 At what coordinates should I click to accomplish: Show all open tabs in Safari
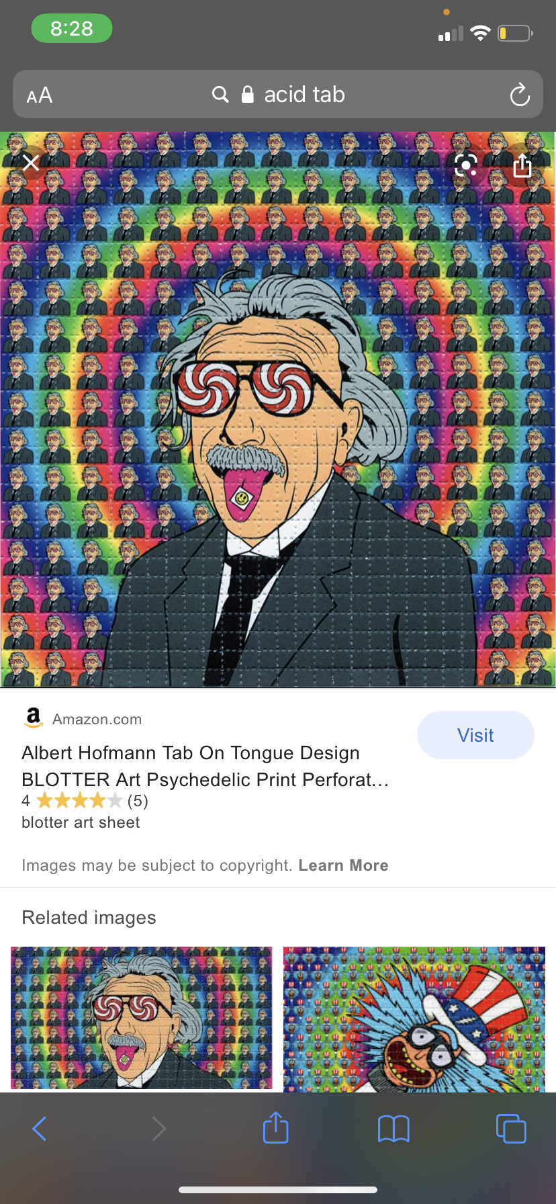click(511, 1129)
